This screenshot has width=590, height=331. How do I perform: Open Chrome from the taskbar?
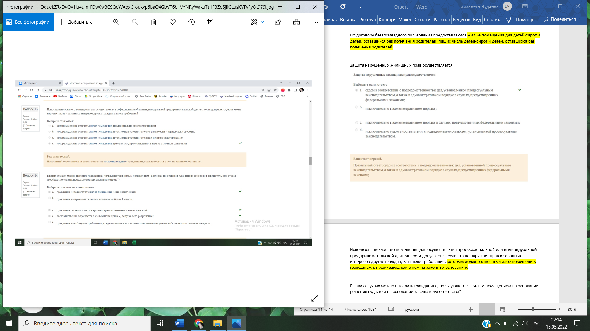(x=199, y=323)
